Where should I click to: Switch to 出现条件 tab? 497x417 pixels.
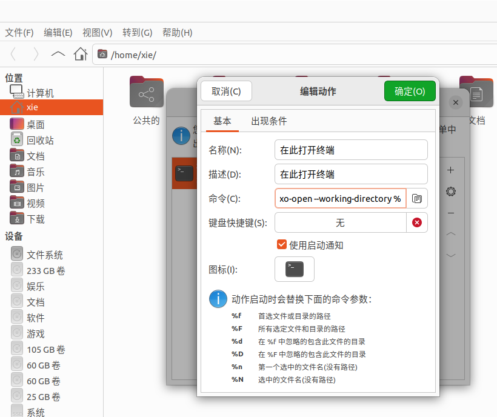(x=269, y=121)
